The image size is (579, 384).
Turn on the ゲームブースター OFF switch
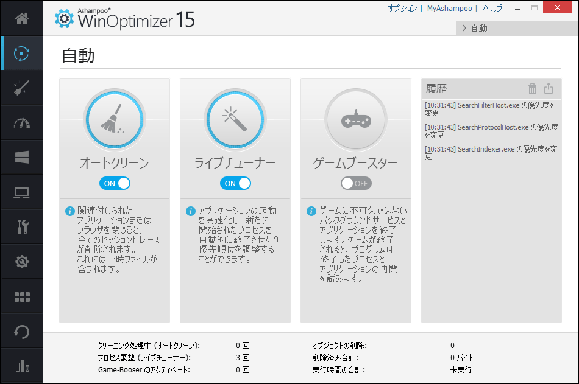pyautogui.click(x=356, y=183)
